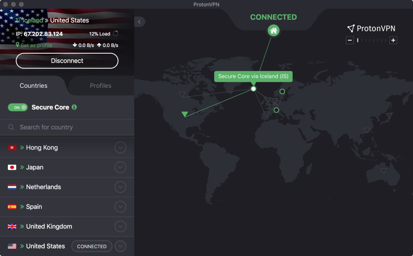Click the upload speed 0.0 B/s indicator

[x=107, y=45]
